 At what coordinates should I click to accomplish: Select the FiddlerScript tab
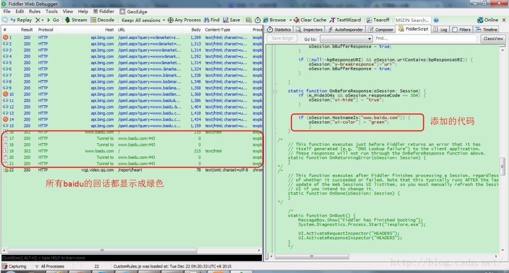(x=413, y=29)
